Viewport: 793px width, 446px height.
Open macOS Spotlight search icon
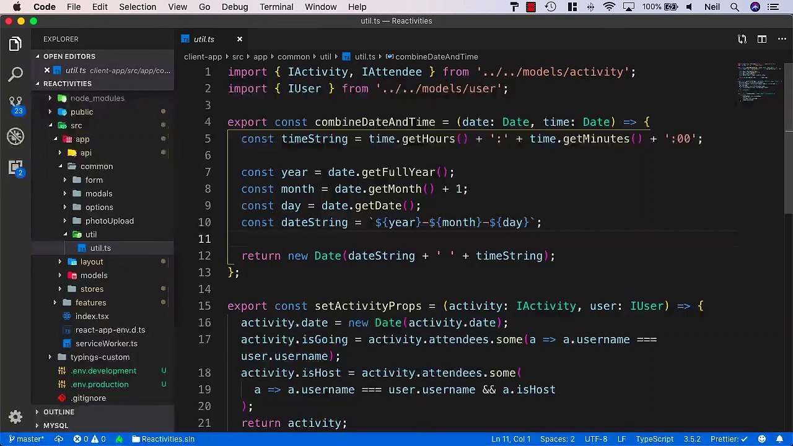click(735, 7)
